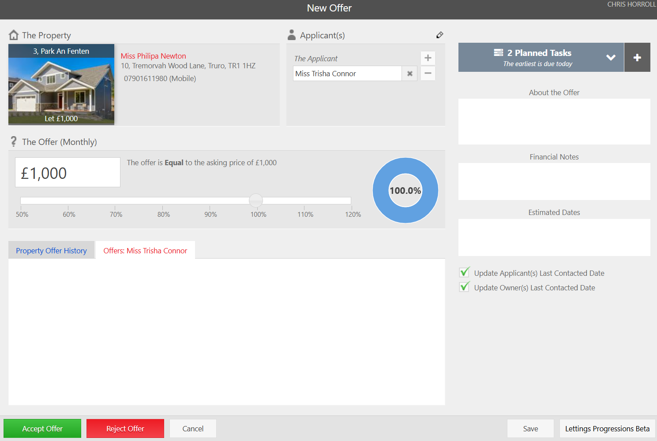657x441 pixels.
Task: Click the pencil edit icon for Applicant(s)
Action: coord(439,35)
